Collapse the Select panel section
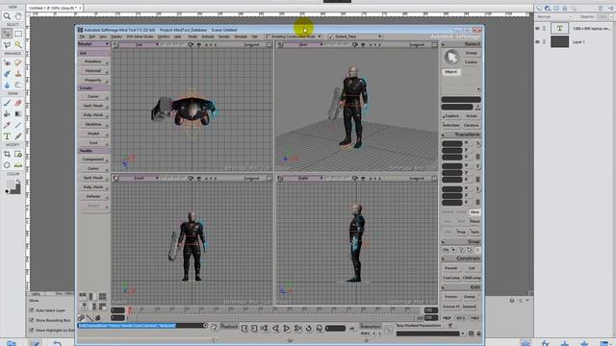The height and width of the screenshot is (346, 616). click(x=443, y=44)
